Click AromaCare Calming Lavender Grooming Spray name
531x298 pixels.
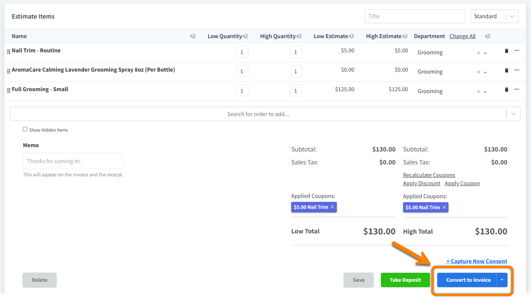click(93, 70)
